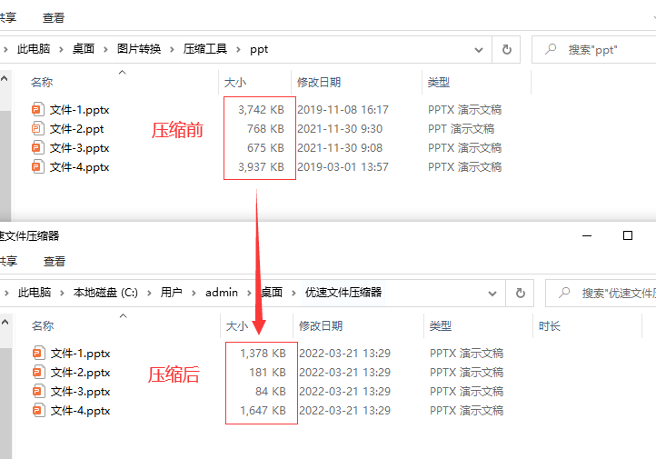Refresh the 优速文件压缩器 folder view
The width and height of the screenshot is (656, 459).
[x=520, y=294]
